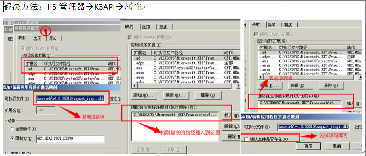This screenshot has width=366, height=156.
Task: Select 选项 tab in right screenshot
Action: pyautogui.click(x=271, y=25)
